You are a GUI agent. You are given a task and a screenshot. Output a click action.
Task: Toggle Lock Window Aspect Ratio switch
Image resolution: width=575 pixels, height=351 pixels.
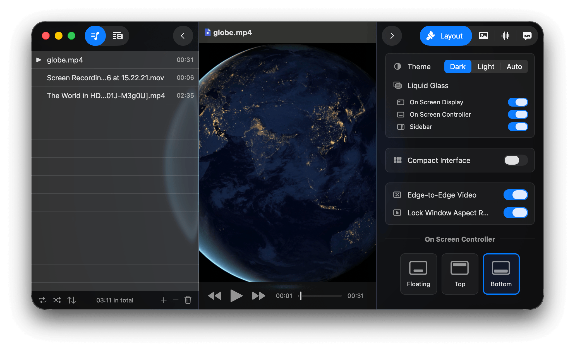click(x=516, y=213)
